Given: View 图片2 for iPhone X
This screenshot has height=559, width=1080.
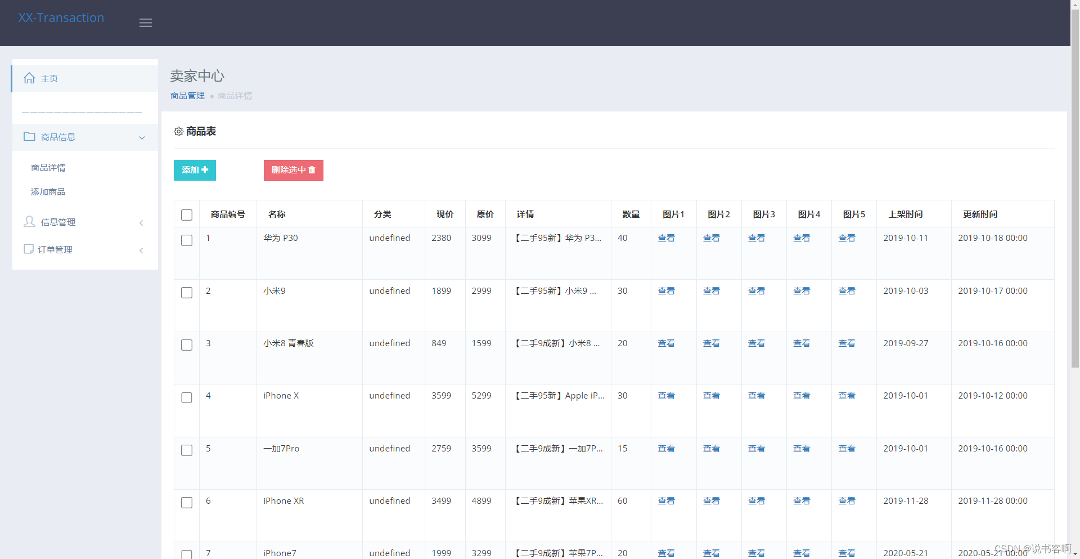Looking at the screenshot, I should [712, 396].
